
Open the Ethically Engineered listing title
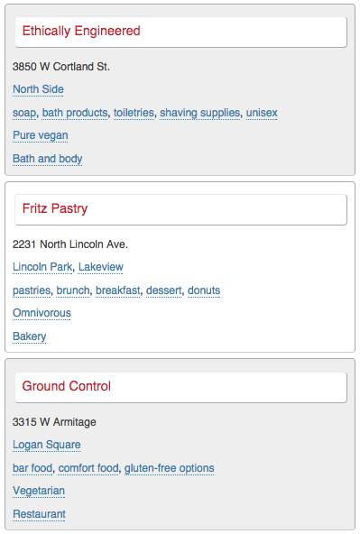point(81,31)
